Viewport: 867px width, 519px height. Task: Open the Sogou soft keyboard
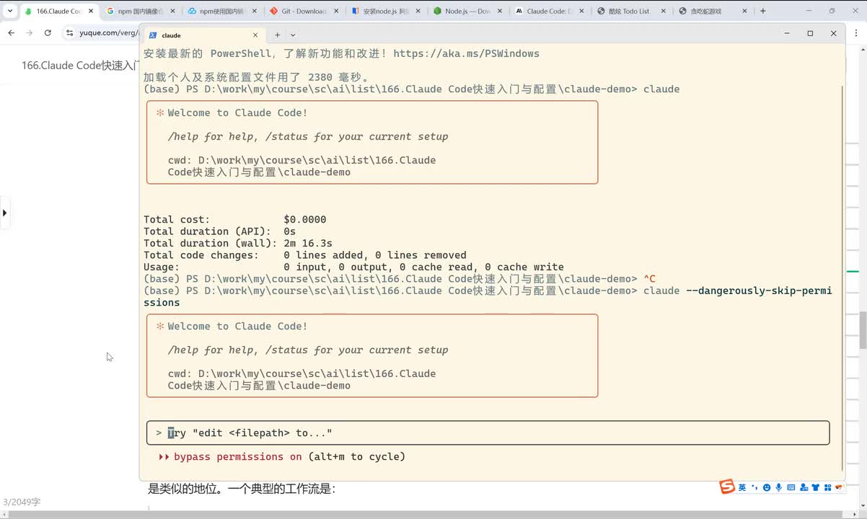[791, 488]
